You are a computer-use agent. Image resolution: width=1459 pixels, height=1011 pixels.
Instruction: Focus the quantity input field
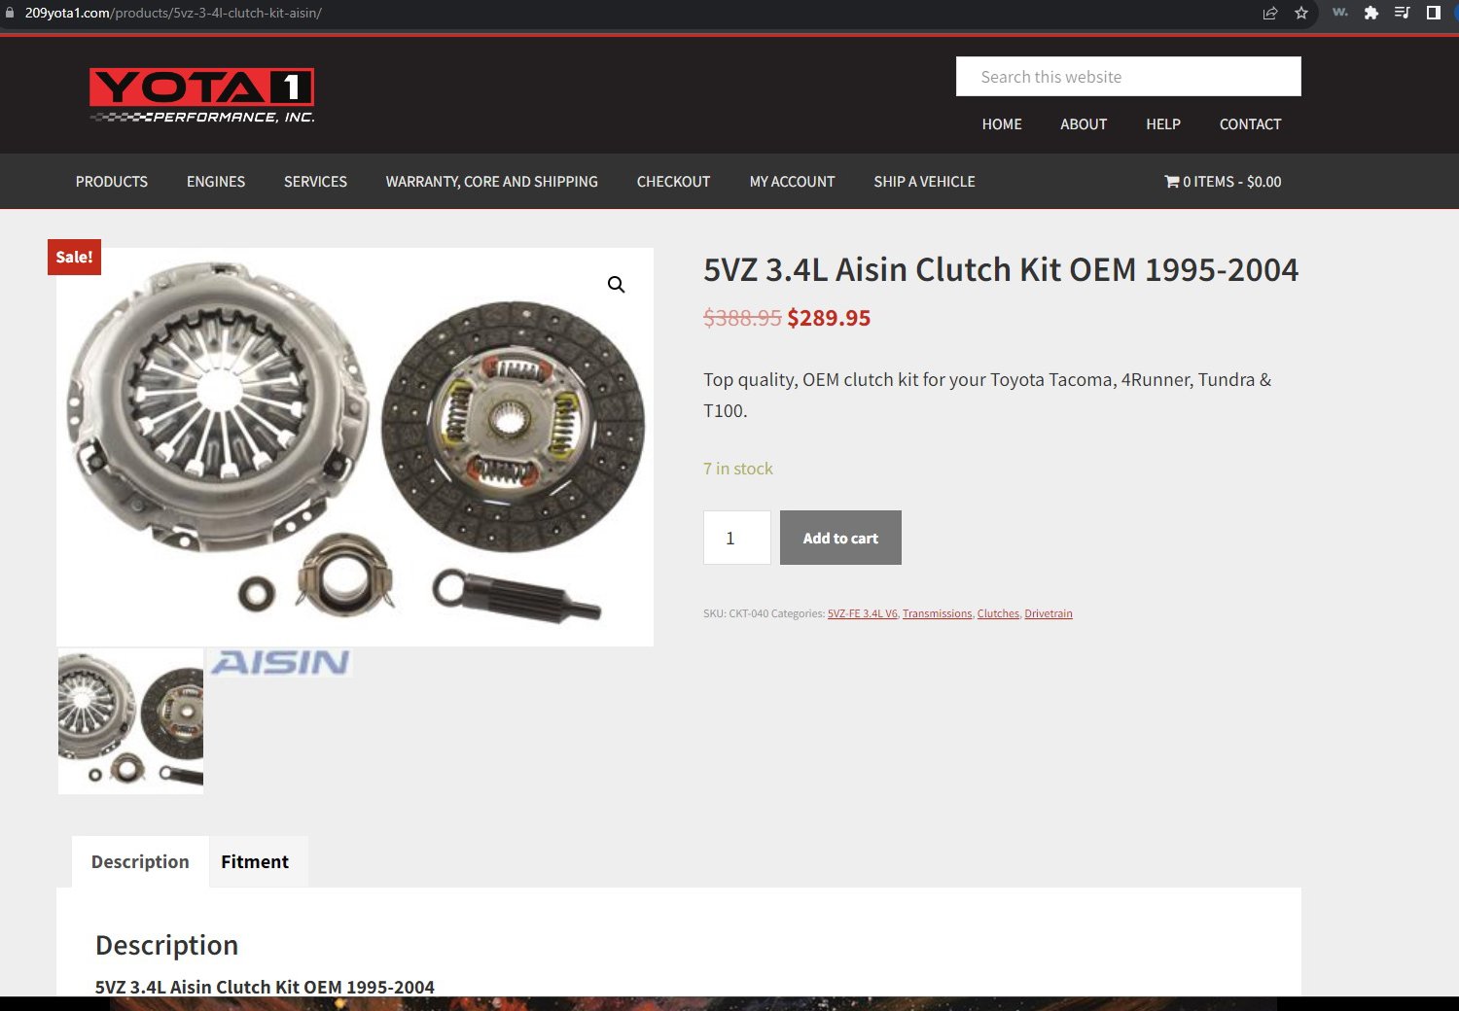(737, 538)
